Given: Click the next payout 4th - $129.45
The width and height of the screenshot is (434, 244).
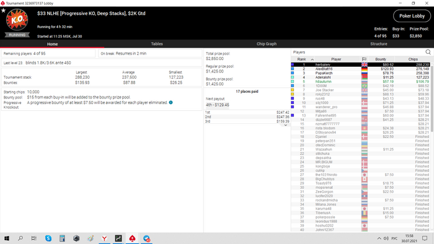Looking at the screenshot, I should coord(217,105).
